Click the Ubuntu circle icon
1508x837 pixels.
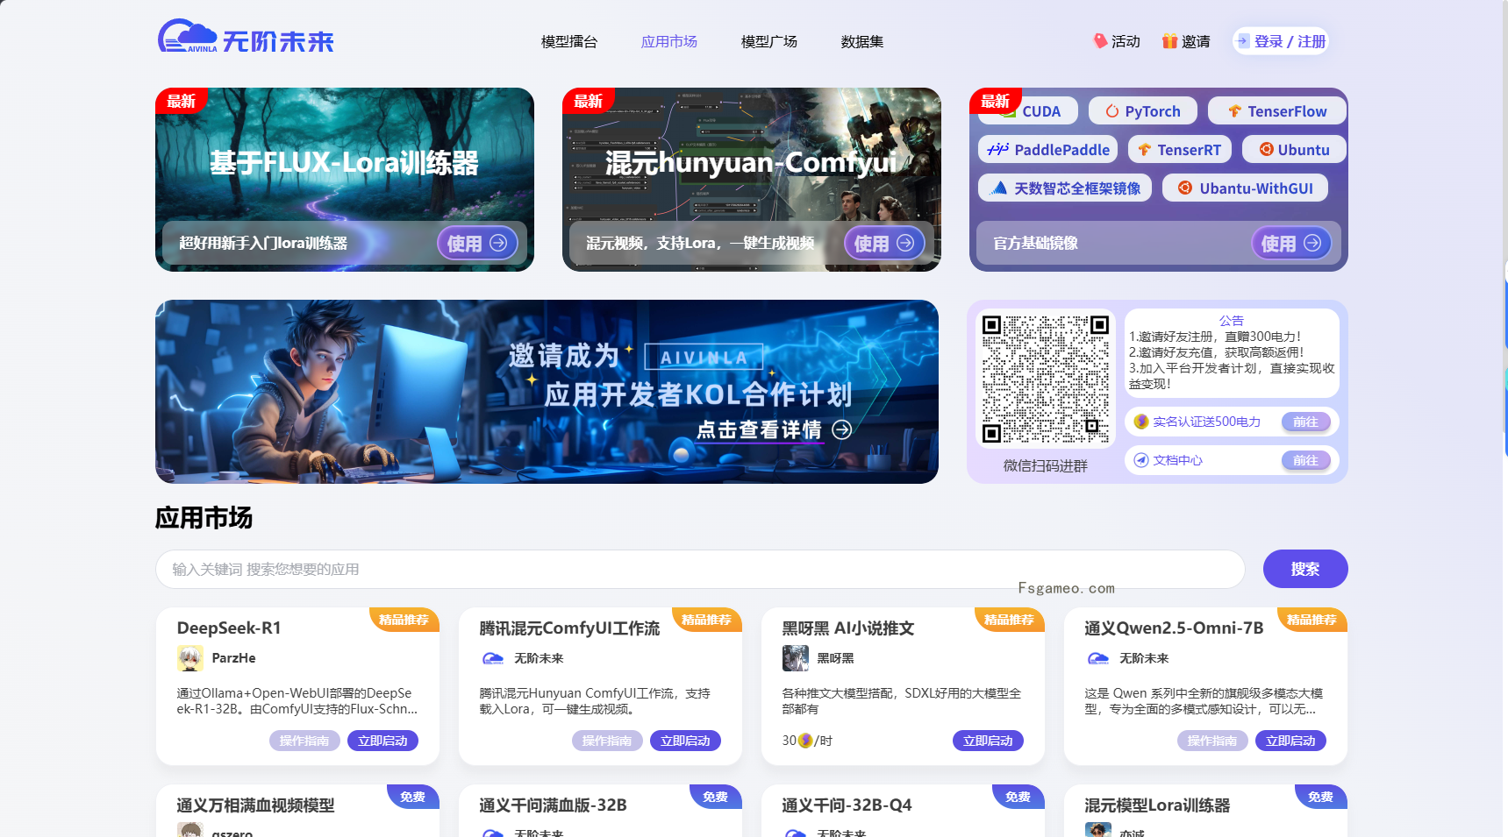(1267, 149)
